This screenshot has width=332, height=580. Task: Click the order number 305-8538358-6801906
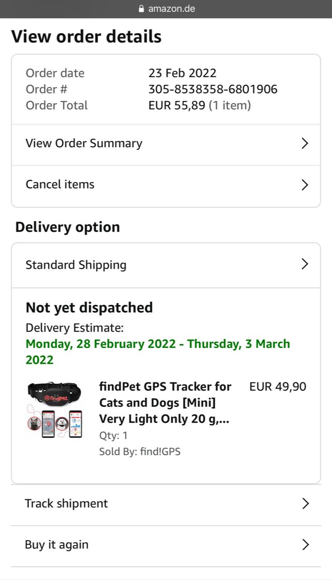213,89
